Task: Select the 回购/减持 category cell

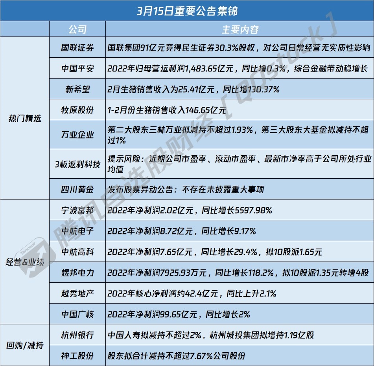Action: [x=25, y=345]
